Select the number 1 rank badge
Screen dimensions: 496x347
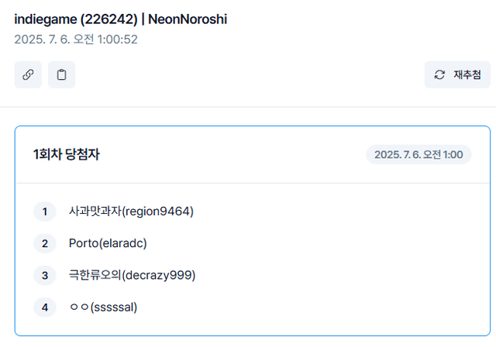pos(45,211)
